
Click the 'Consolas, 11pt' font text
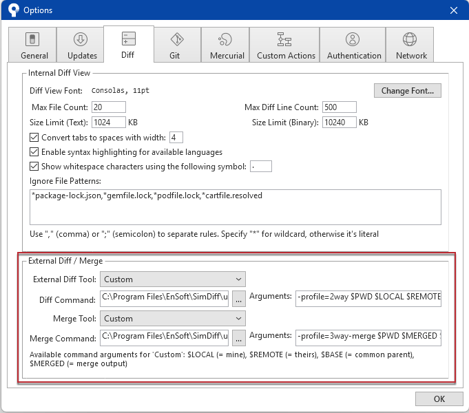[x=121, y=91]
